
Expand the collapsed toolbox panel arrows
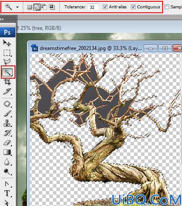[x=2, y=19]
